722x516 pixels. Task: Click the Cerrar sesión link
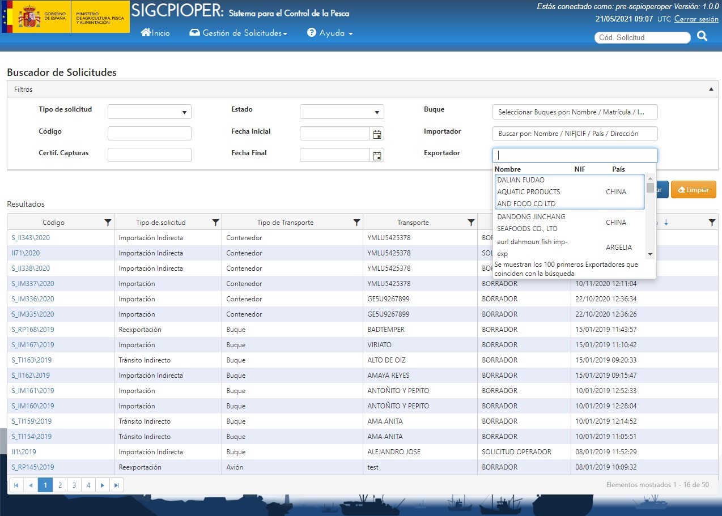click(x=696, y=19)
